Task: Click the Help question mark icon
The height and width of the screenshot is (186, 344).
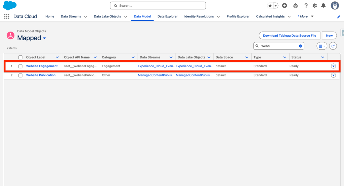Action: tap(306, 6)
